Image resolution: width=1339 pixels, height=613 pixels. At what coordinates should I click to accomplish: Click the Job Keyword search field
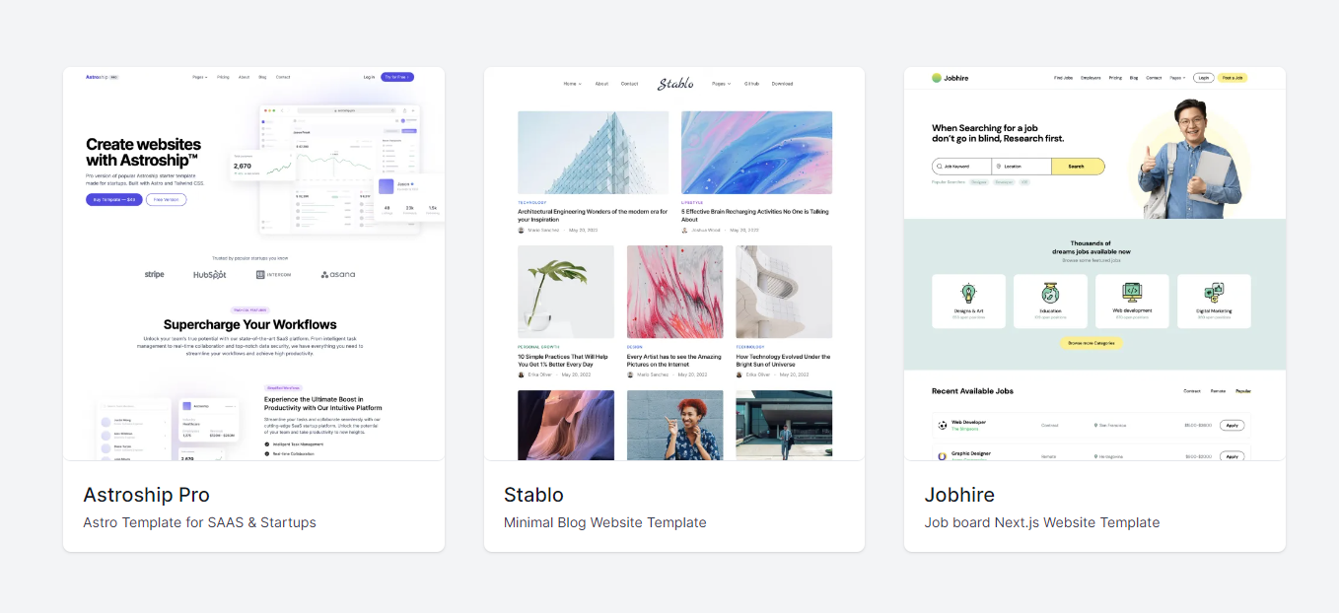point(962,167)
